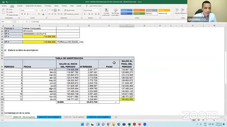Toggle align text right
Image resolution: width=227 pixels, height=127 pixels.
tap(55, 14)
